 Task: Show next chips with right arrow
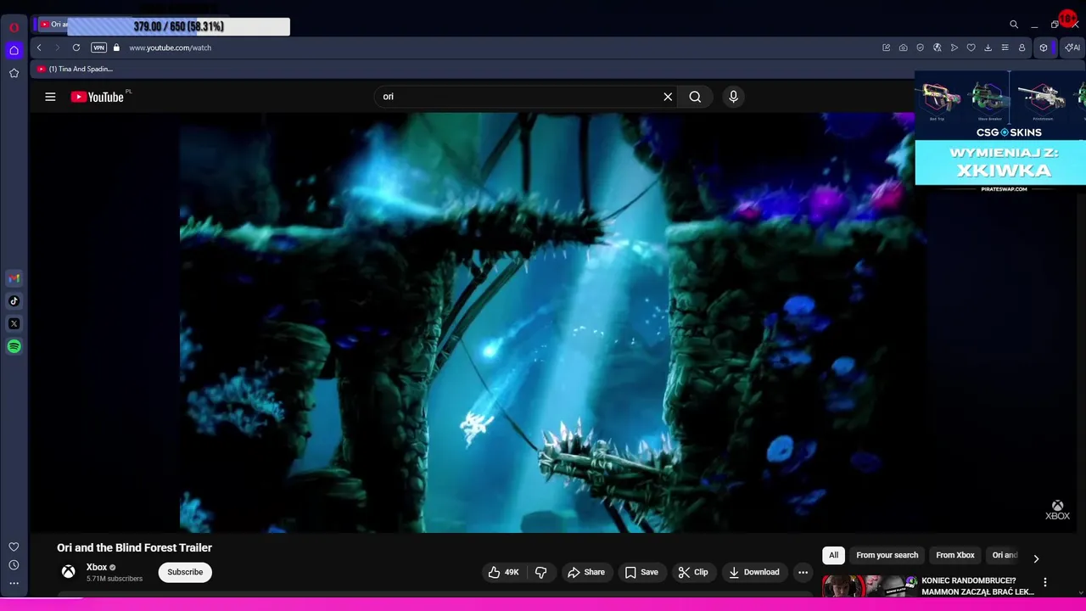point(1036,558)
